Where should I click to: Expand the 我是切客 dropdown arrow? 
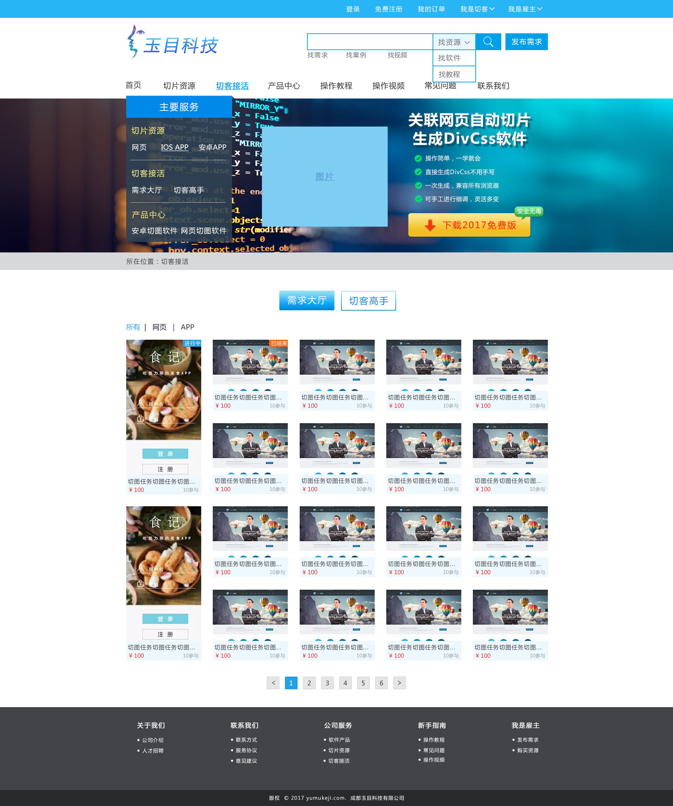[x=492, y=9]
